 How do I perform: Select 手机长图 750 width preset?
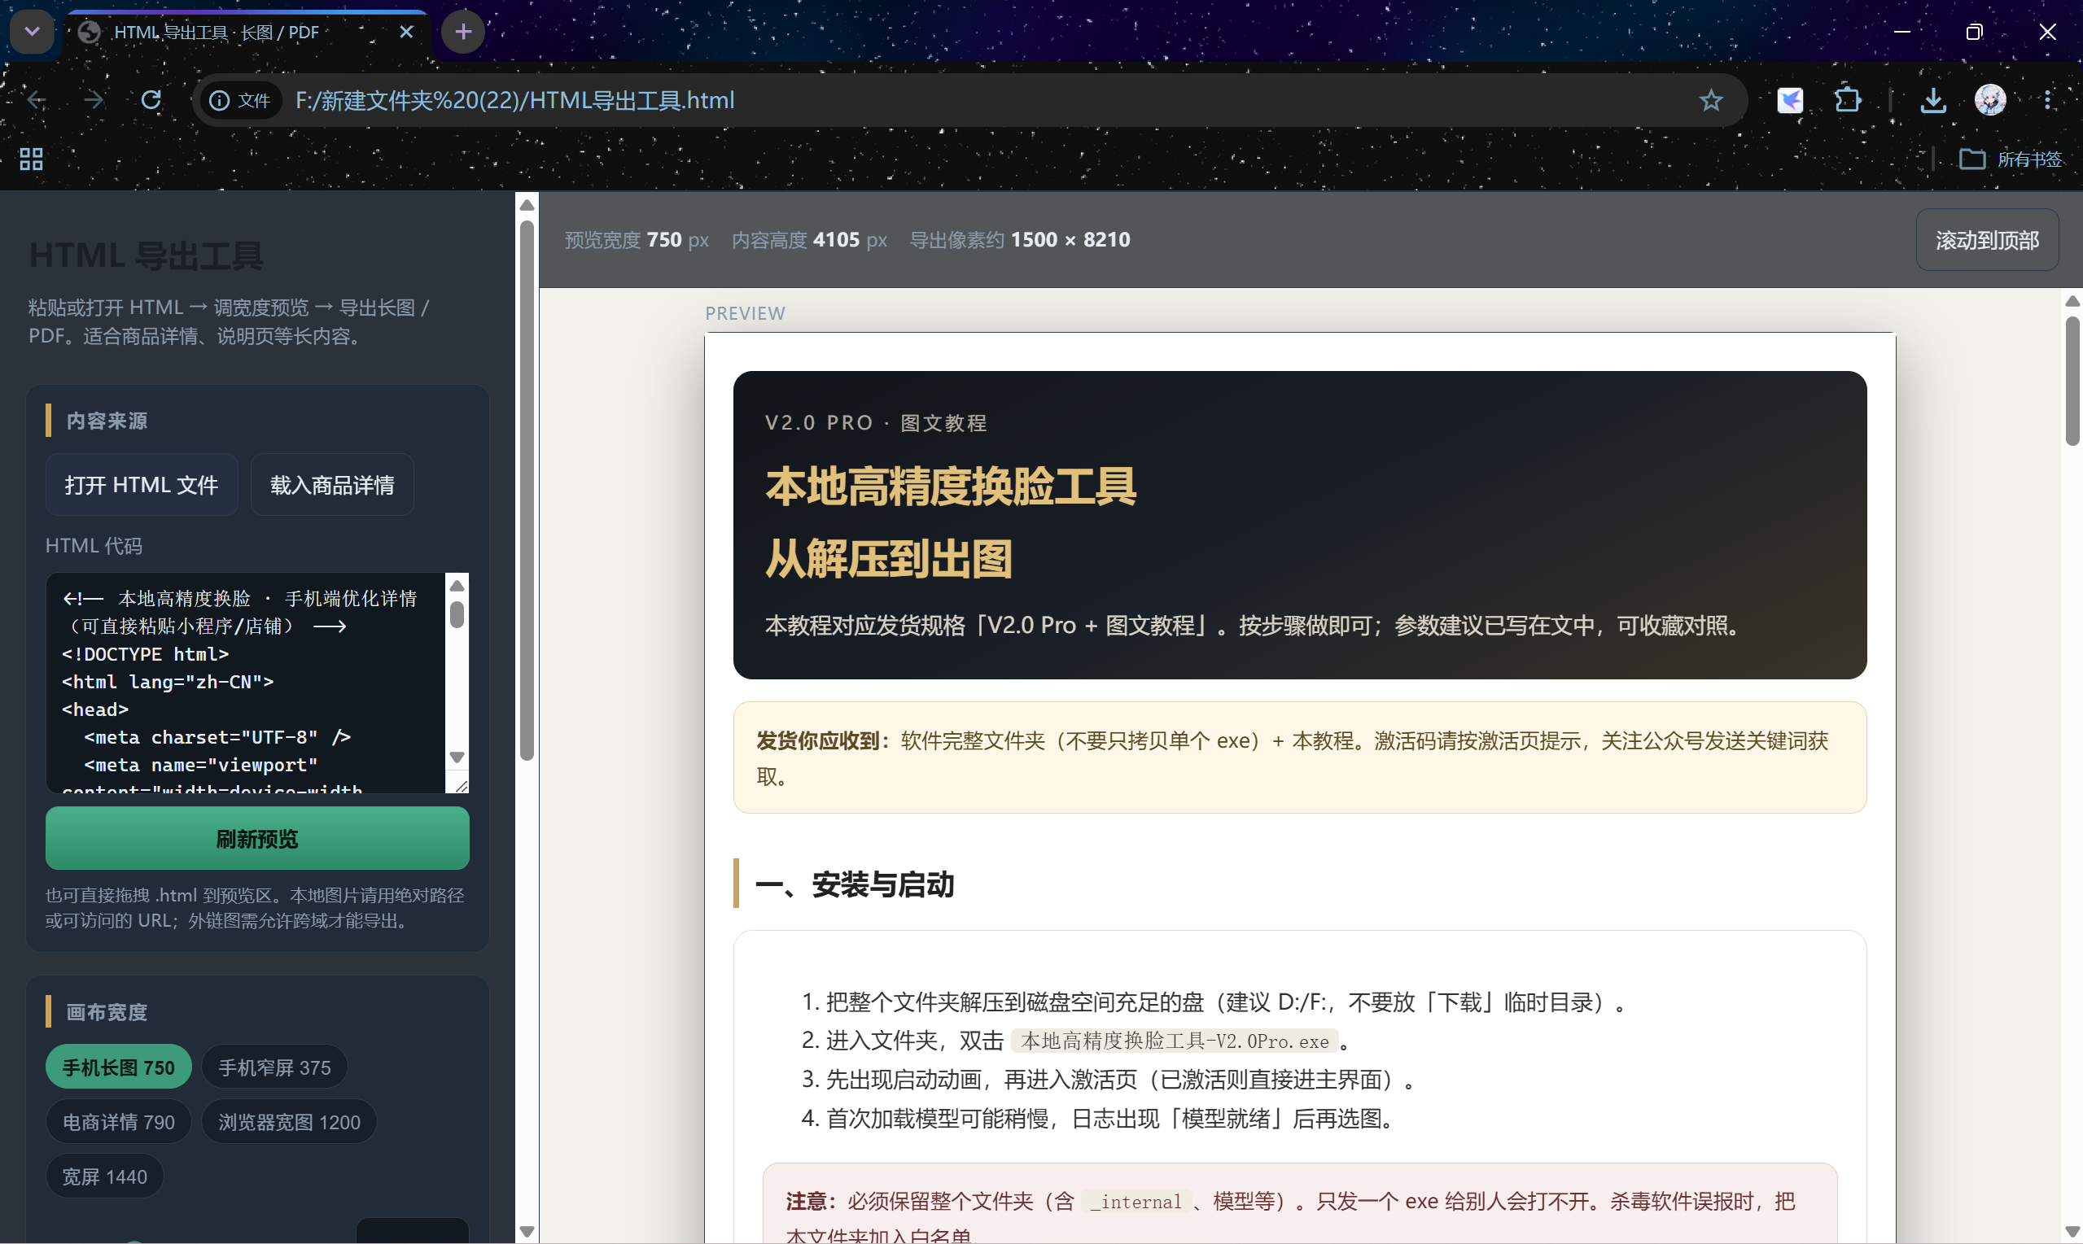point(118,1067)
